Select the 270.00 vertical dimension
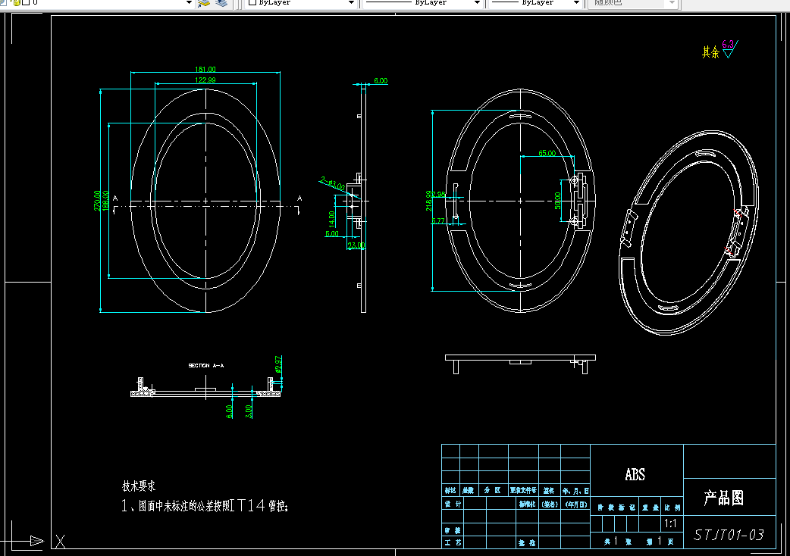The height and width of the screenshot is (556, 790). 97,200
